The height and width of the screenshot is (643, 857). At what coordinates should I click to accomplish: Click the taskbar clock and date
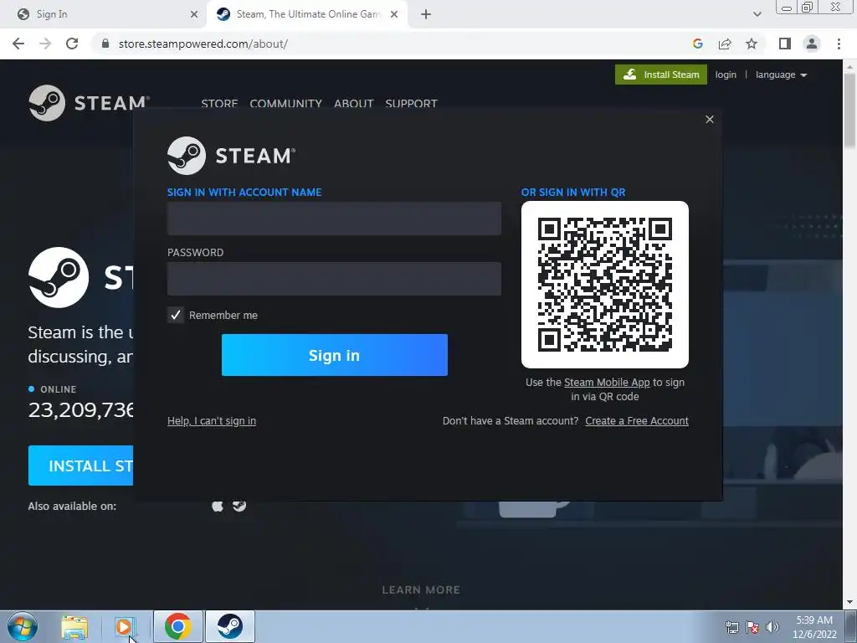pyautogui.click(x=814, y=626)
